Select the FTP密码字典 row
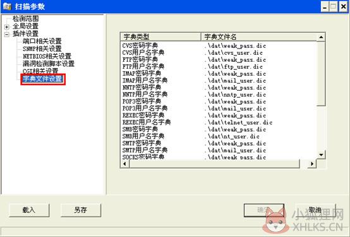 219,59
